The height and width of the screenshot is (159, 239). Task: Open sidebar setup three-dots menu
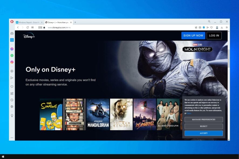12,138
